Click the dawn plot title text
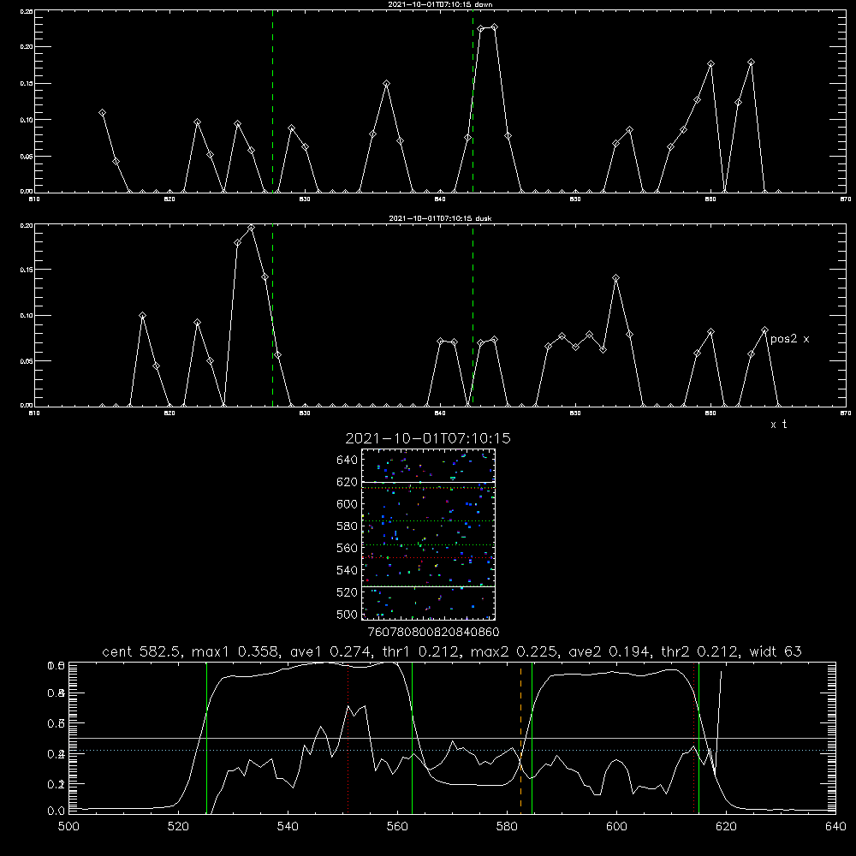The image size is (856, 856). pyautogui.click(x=440, y=4)
